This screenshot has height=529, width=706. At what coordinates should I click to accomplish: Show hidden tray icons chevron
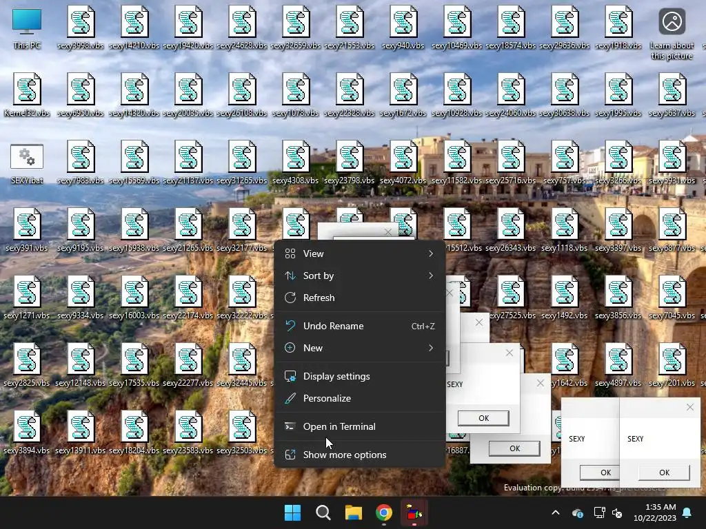(556, 512)
